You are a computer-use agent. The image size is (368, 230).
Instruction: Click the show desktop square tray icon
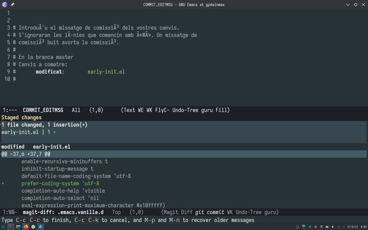[297, 227]
